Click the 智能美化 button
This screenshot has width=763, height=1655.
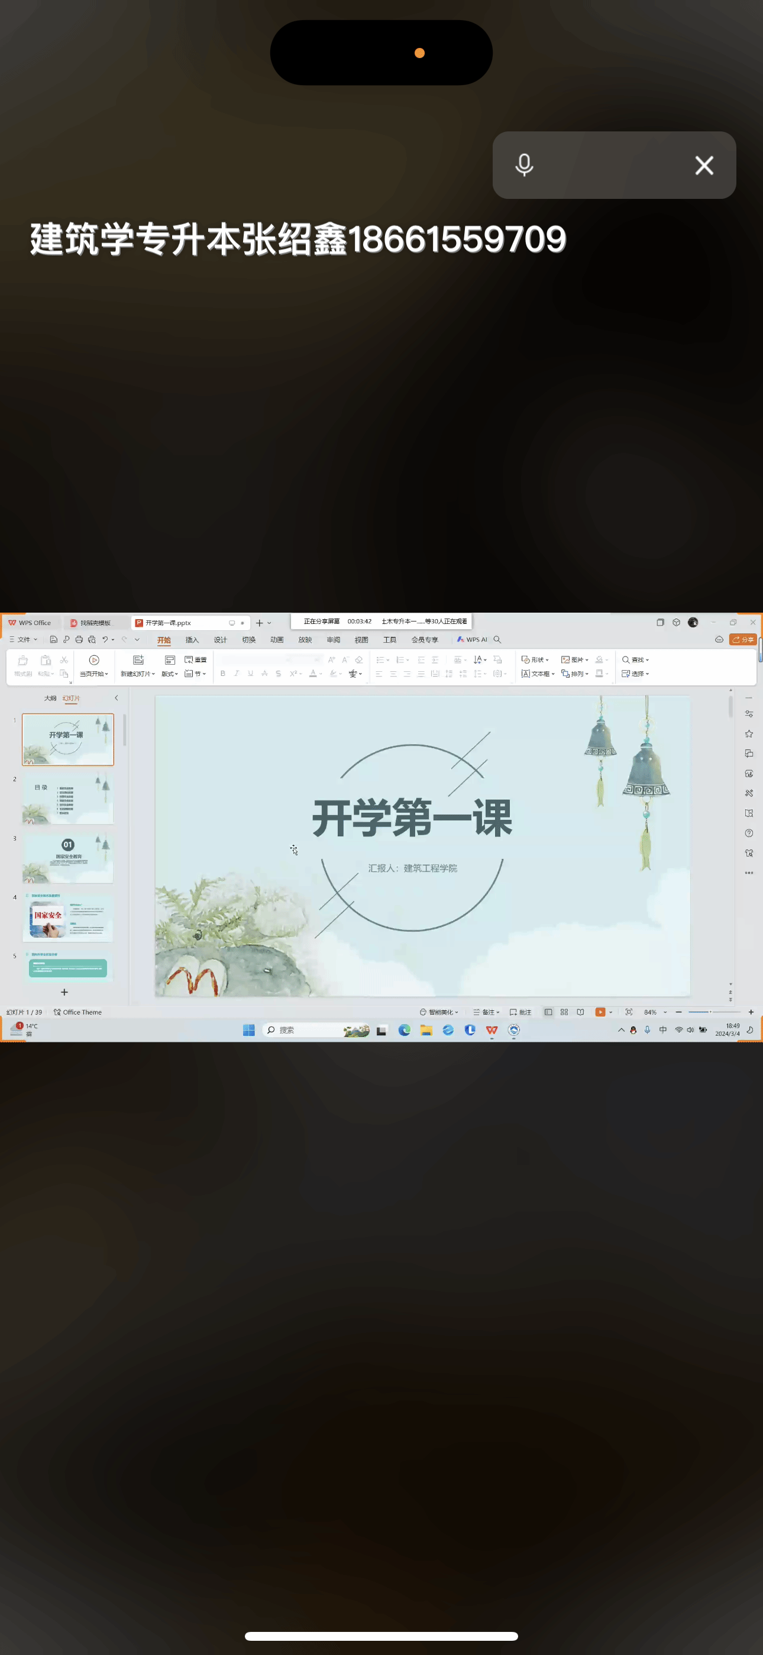pyautogui.click(x=439, y=1012)
